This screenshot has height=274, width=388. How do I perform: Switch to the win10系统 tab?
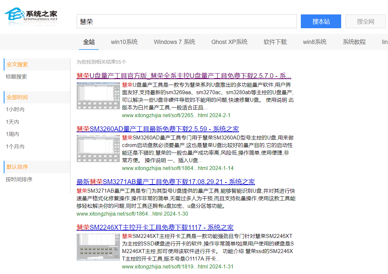[124, 42]
